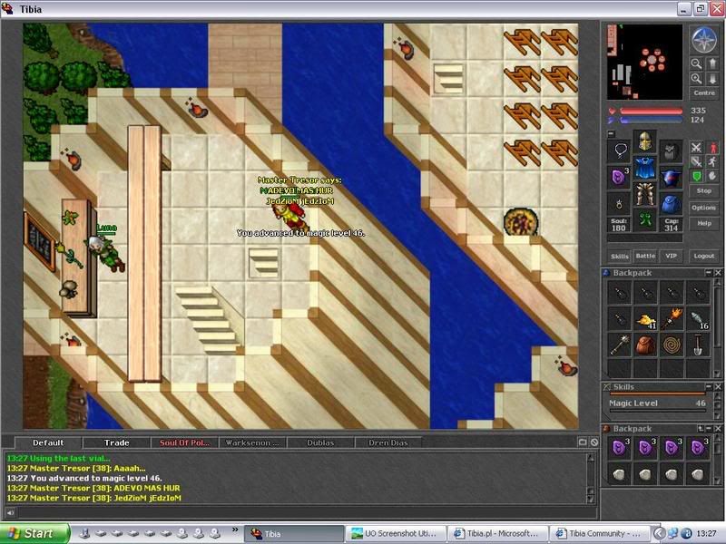Image resolution: width=726 pixels, height=544 pixels.
Task: Minimize the lower Backpack panel
Action: tap(709, 429)
